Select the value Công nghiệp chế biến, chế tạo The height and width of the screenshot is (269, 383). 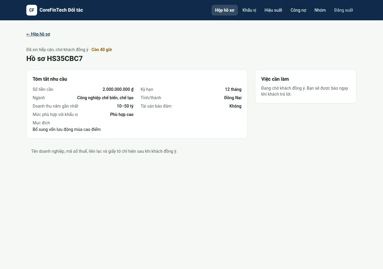tap(105, 98)
